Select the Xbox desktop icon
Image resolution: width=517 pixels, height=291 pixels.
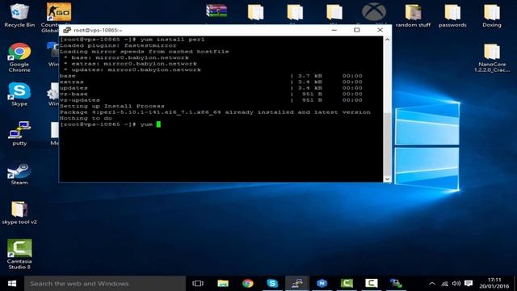(373, 13)
